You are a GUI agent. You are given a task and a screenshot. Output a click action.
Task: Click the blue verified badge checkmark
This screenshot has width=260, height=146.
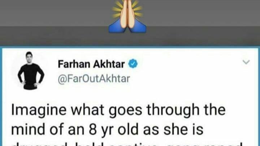133,64
